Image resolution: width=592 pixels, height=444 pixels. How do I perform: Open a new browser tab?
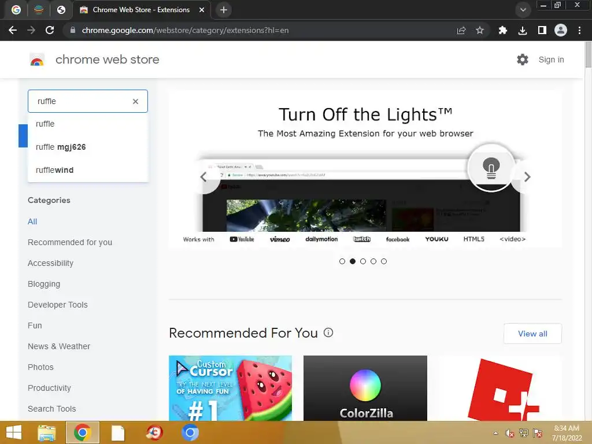pyautogui.click(x=224, y=10)
